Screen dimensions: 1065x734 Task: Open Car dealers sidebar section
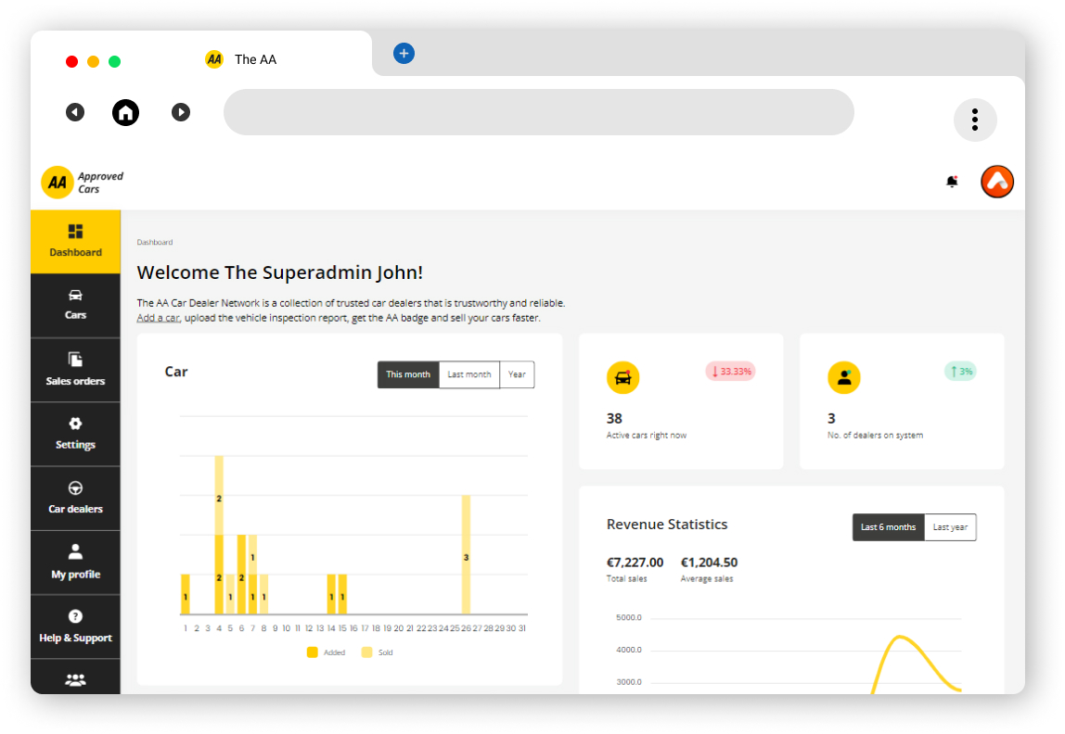coord(75,499)
